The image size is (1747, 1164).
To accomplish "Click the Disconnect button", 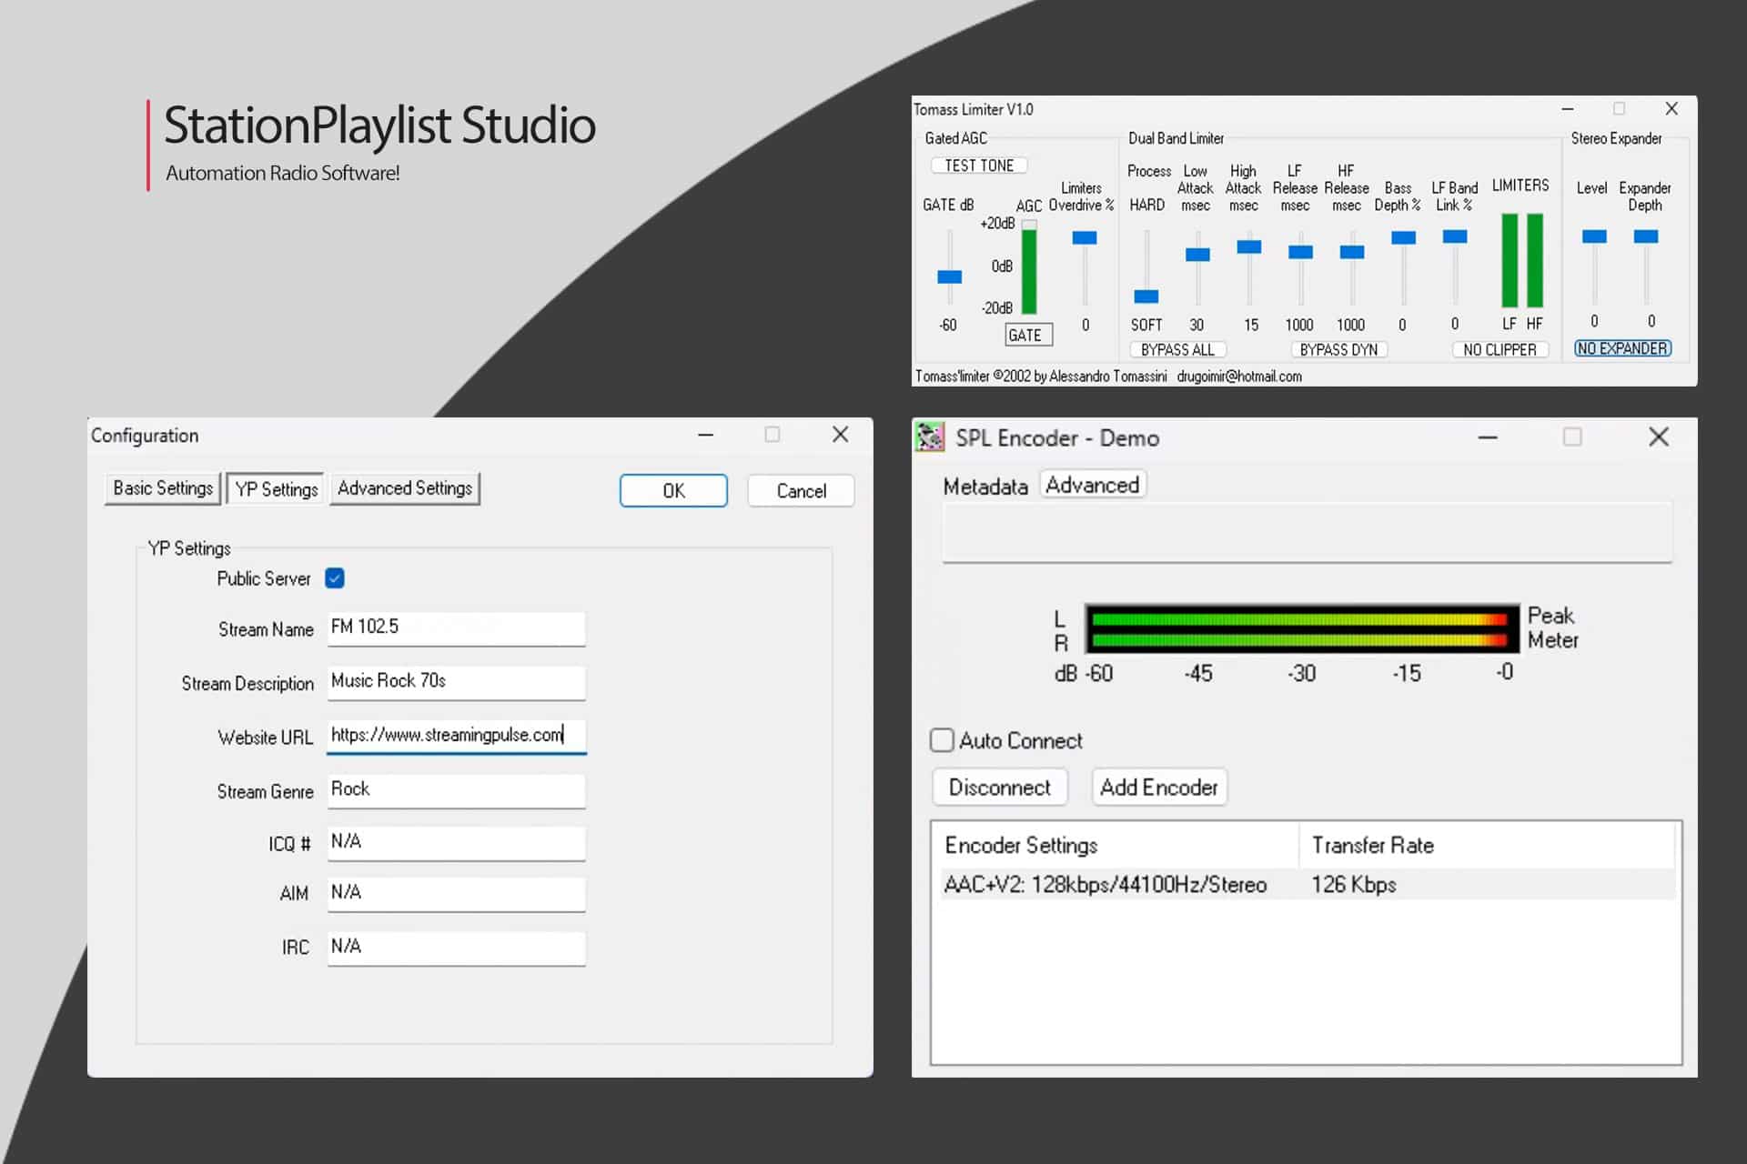I will pos(999,788).
